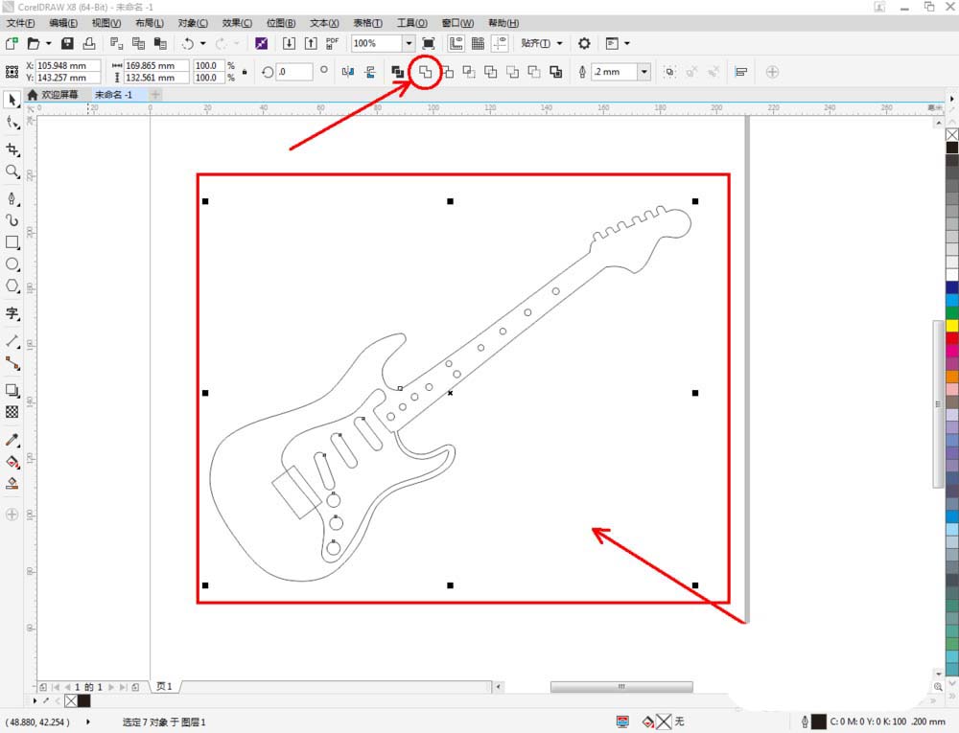
Task: Click the Create Boundary button
Action: 555,72
